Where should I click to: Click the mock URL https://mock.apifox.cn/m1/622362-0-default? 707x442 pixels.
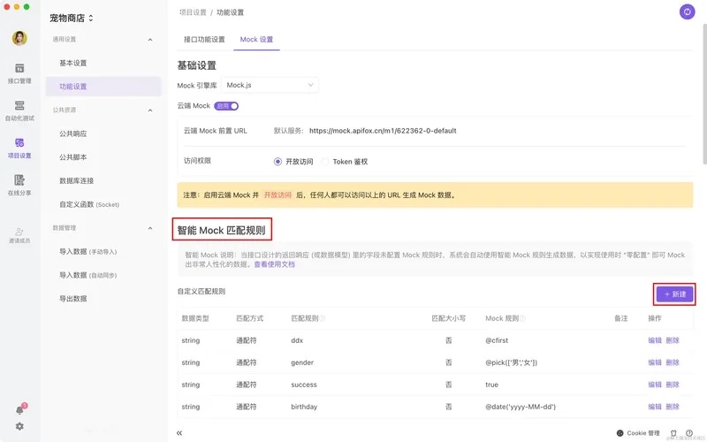(383, 131)
